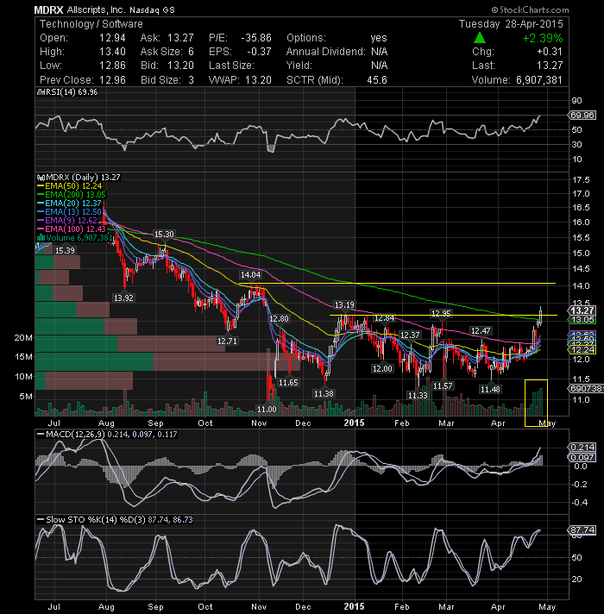
Task: Click the Chg value +0.31
Action: point(549,52)
